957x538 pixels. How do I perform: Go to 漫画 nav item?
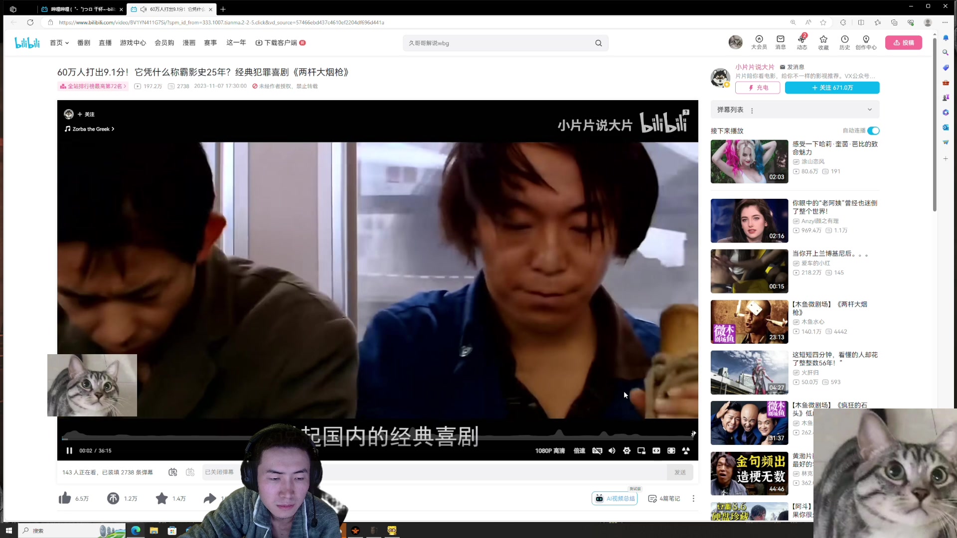[189, 43]
